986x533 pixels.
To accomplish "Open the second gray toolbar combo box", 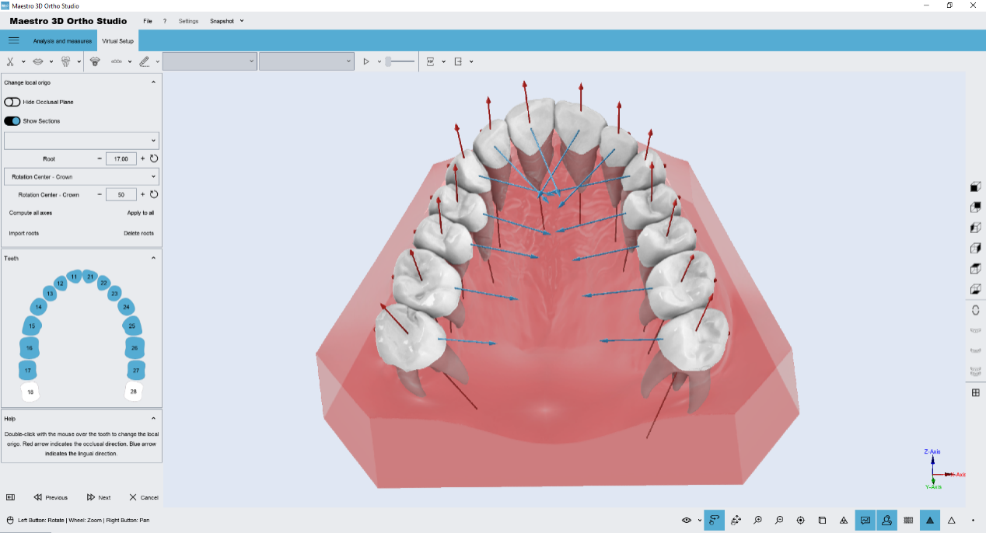I will (x=306, y=61).
